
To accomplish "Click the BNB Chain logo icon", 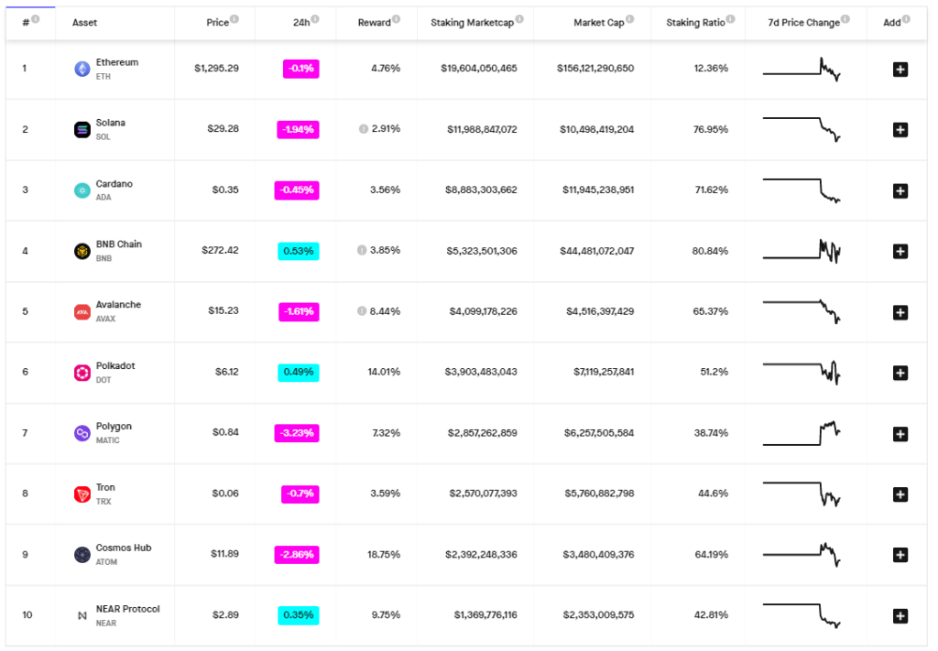I will (x=82, y=251).
